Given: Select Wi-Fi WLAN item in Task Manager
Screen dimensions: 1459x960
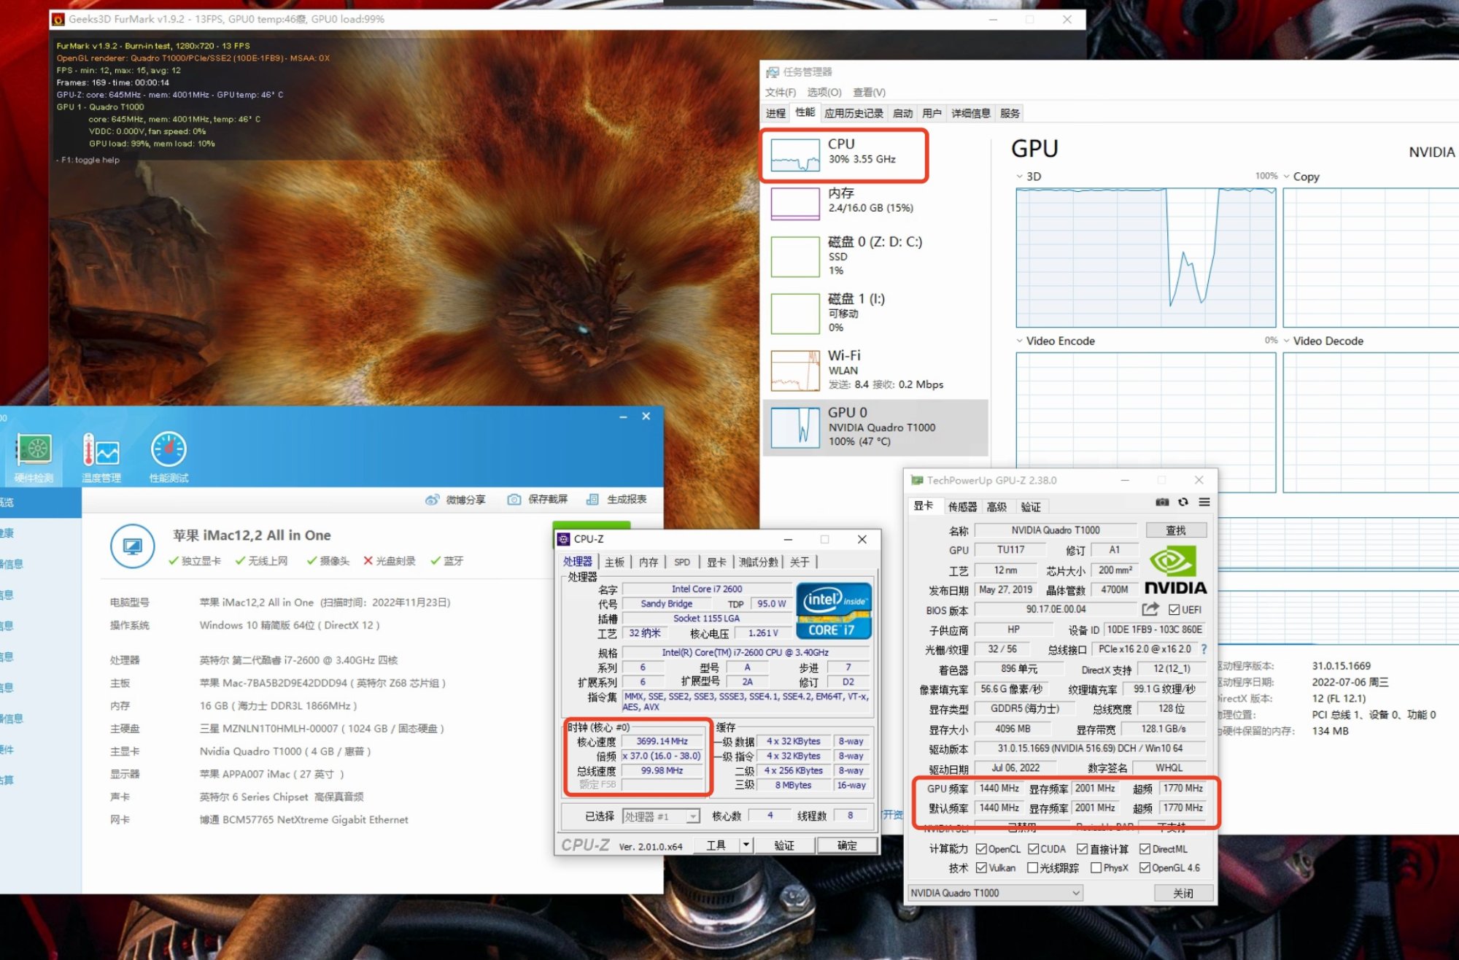Looking at the screenshot, I should pos(875,370).
